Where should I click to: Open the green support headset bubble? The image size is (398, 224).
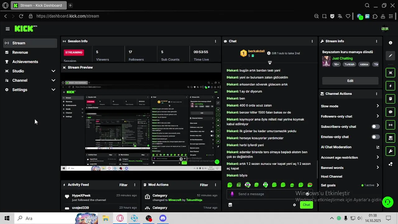(x=388, y=202)
